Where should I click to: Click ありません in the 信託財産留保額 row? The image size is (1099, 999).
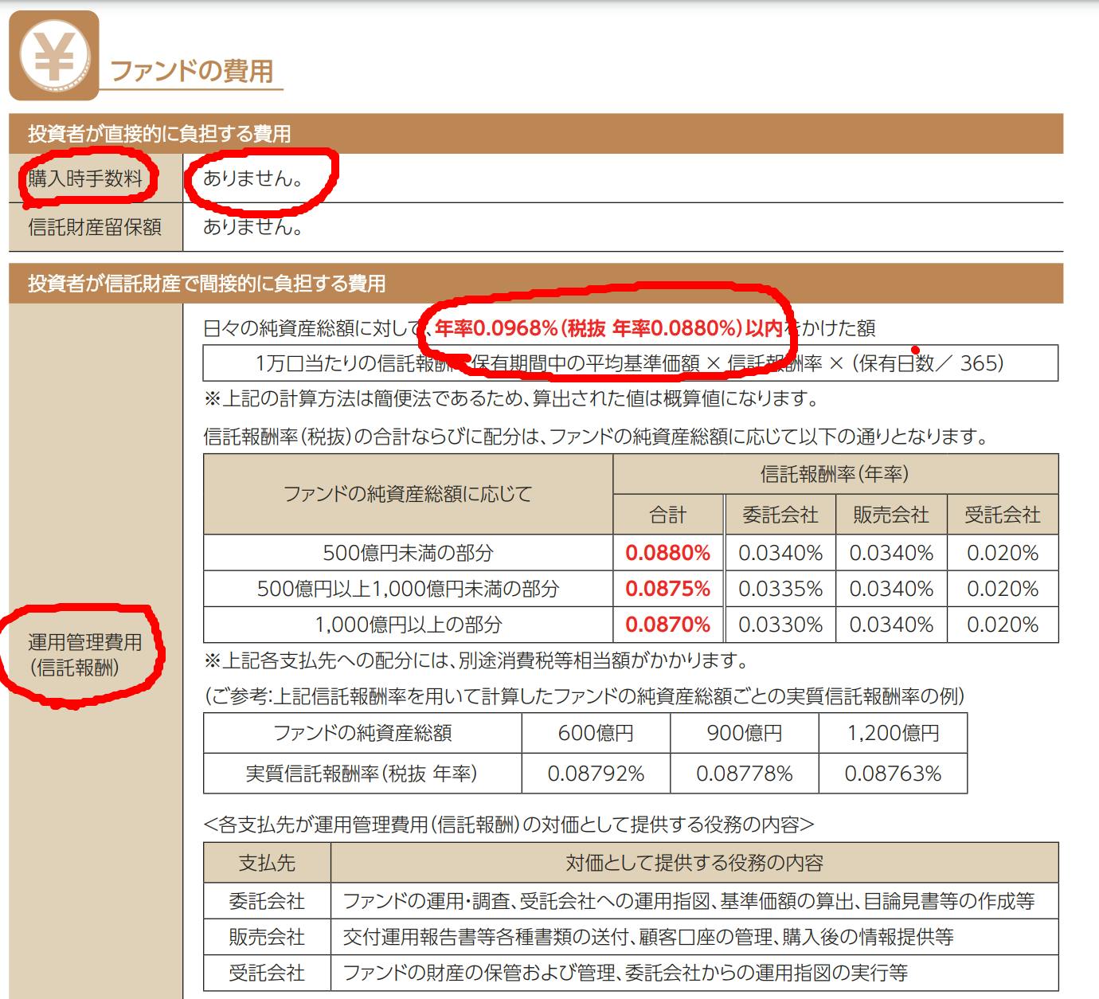coord(253,227)
